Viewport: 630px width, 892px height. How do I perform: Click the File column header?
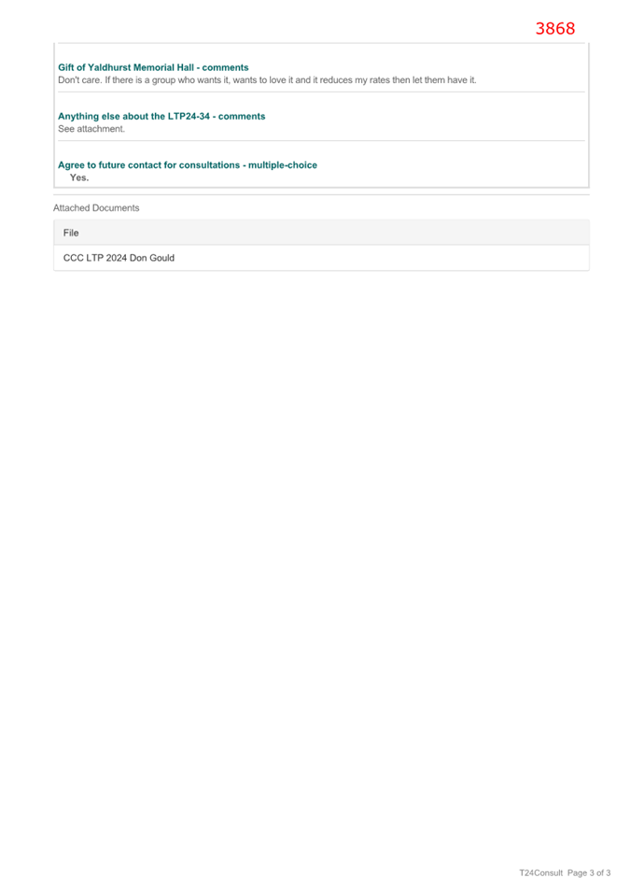71,233
